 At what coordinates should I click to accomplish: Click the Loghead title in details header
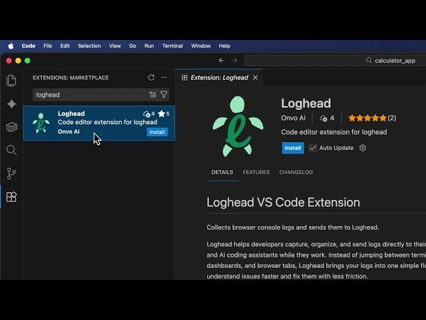(x=306, y=103)
